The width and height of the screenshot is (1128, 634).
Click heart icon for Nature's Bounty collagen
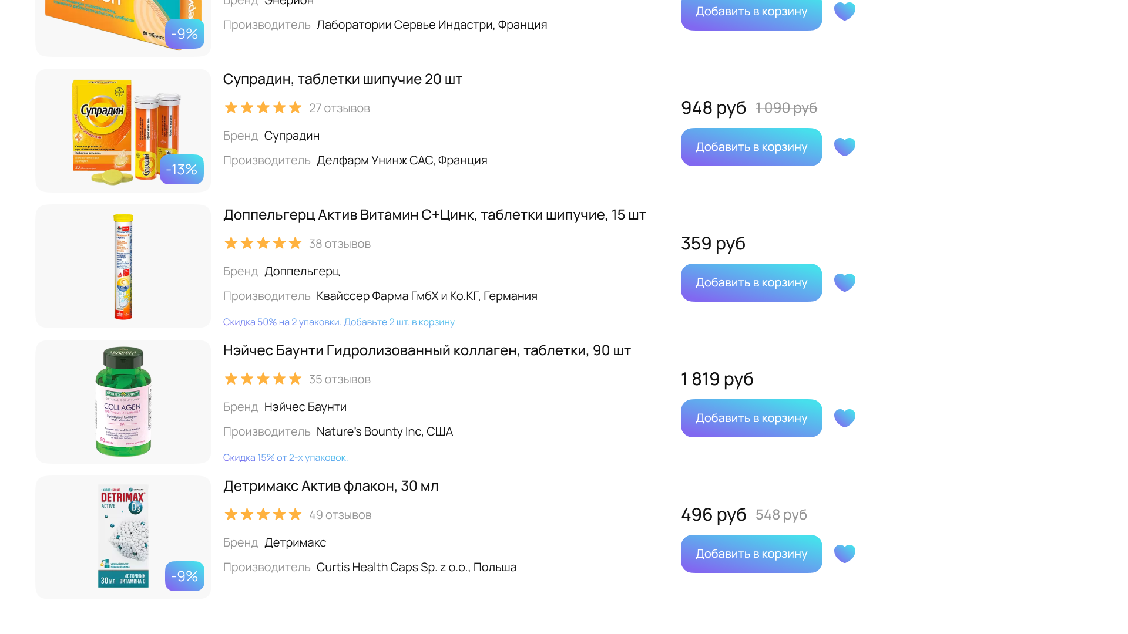[x=845, y=418]
